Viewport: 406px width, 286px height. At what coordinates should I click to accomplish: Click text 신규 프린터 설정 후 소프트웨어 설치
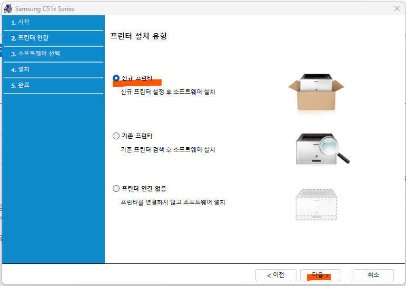coord(168,92)
